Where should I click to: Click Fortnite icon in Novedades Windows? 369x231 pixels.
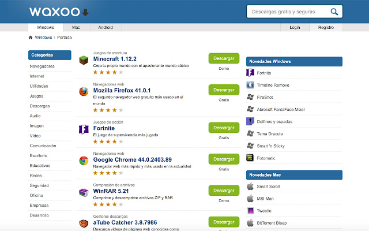click(250, 73)
